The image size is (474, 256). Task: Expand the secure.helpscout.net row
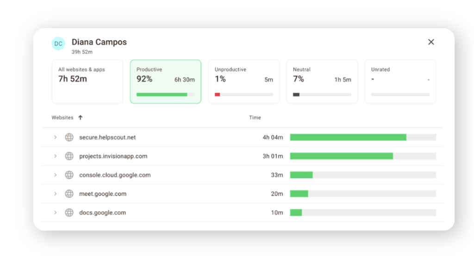coord(56,137)
